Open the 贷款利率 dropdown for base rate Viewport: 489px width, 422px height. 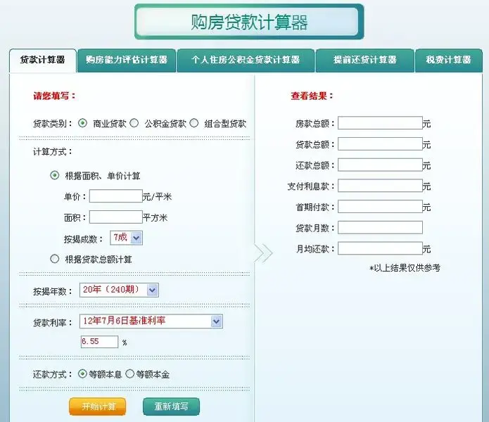click(151, 321)
